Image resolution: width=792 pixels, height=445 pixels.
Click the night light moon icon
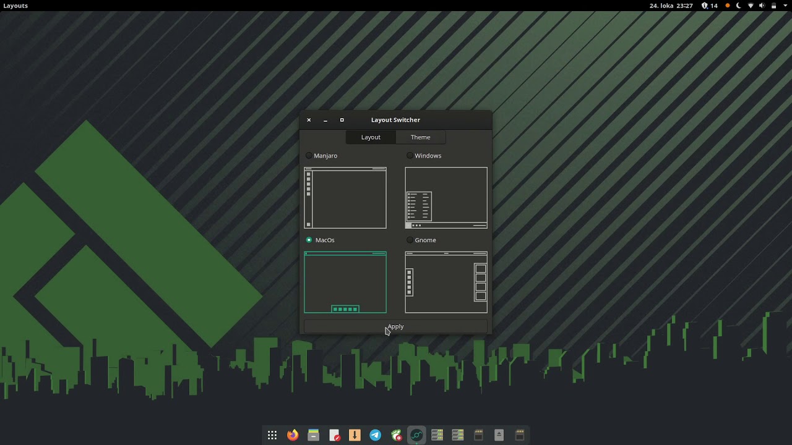pyautogui.click(x=739, y=6)
